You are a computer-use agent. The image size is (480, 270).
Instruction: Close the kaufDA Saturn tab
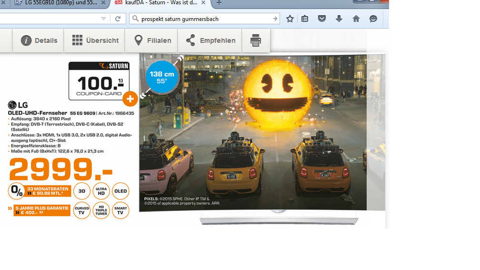click(203, 2)
